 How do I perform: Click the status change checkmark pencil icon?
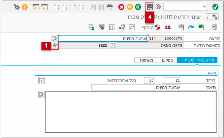click(x=55, y=45)
